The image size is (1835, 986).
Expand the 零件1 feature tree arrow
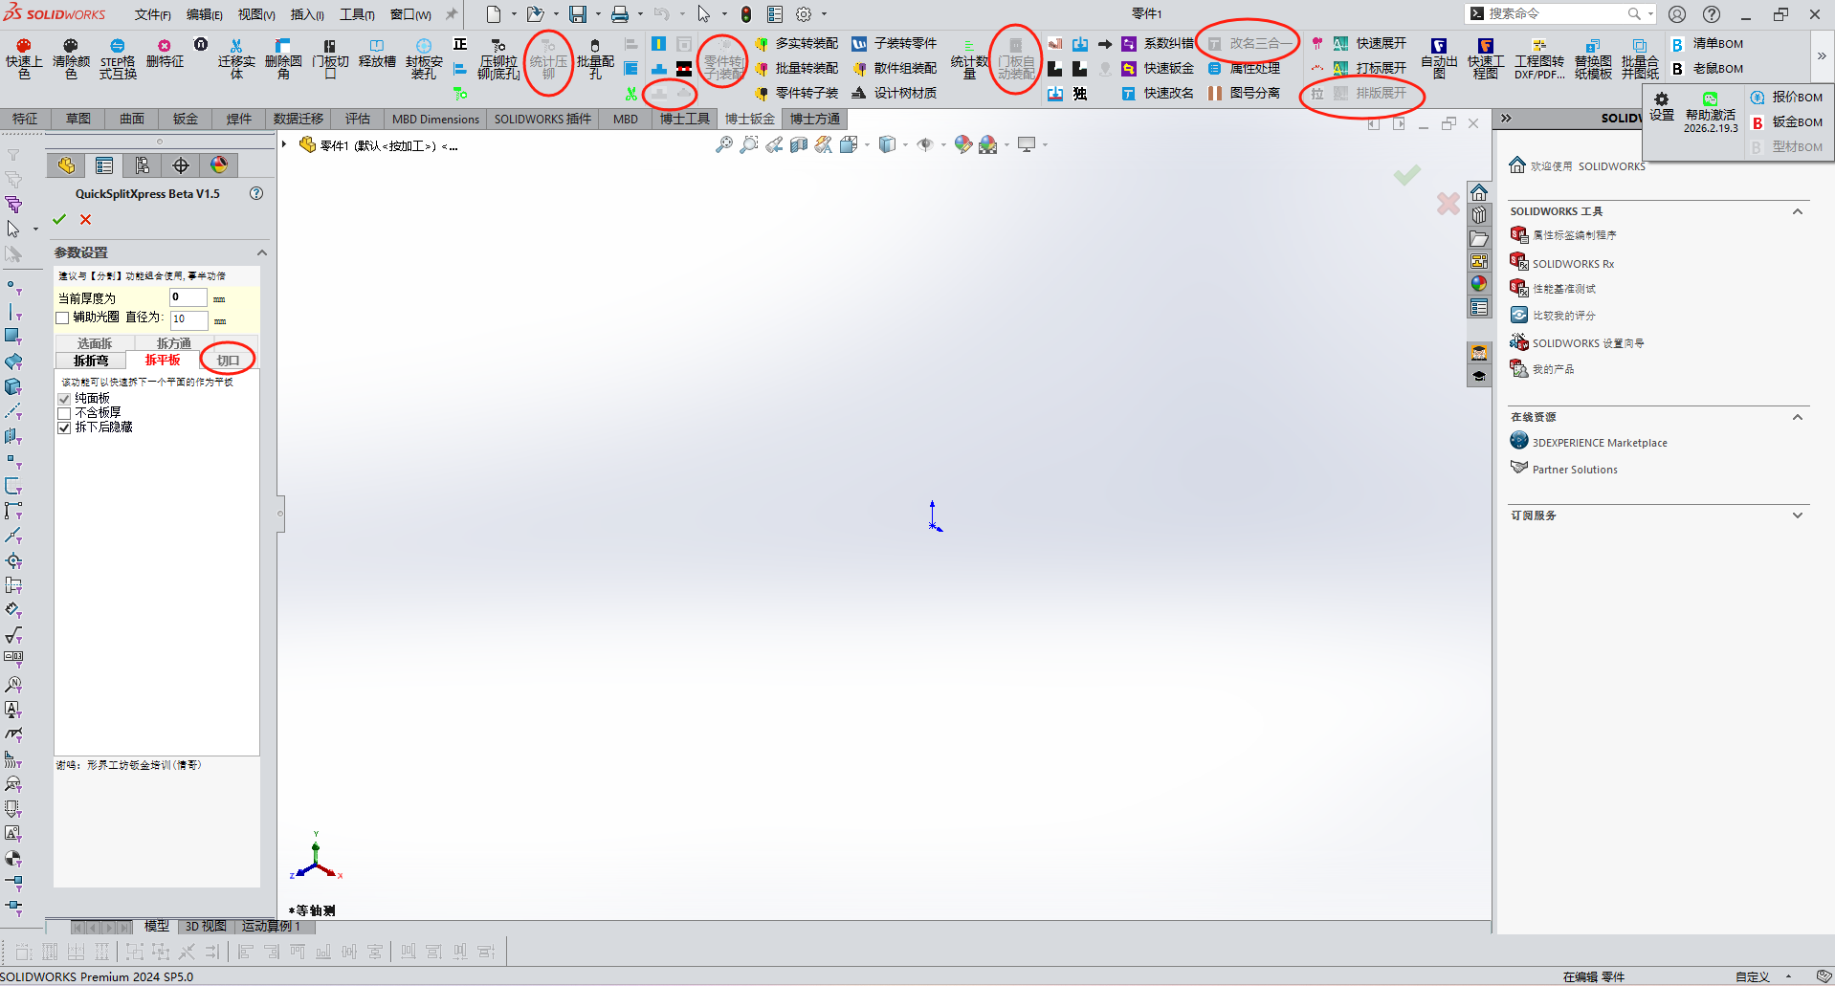tap(284, 145)
